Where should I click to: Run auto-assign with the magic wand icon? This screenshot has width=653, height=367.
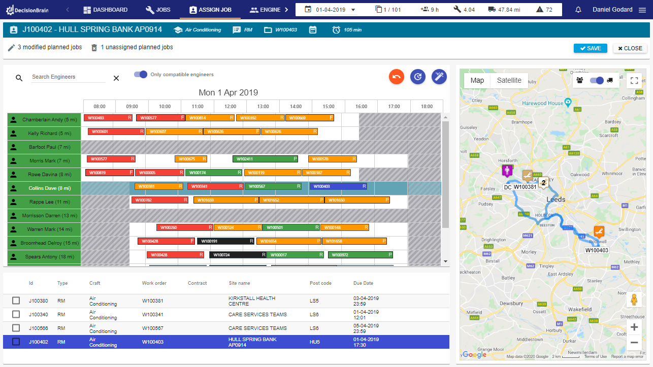click(439, 77)
